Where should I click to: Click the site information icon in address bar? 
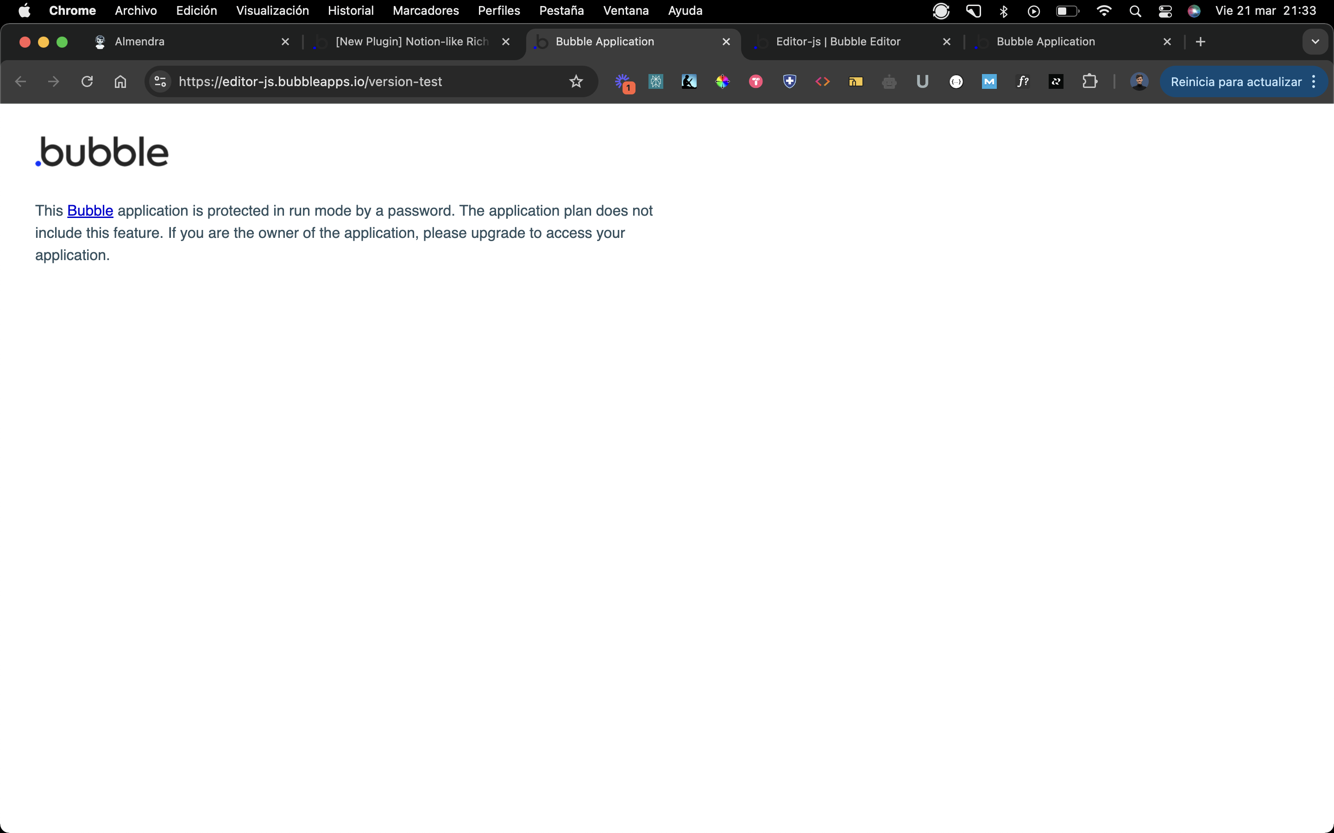pyautogui.click(x=160, y=81)
